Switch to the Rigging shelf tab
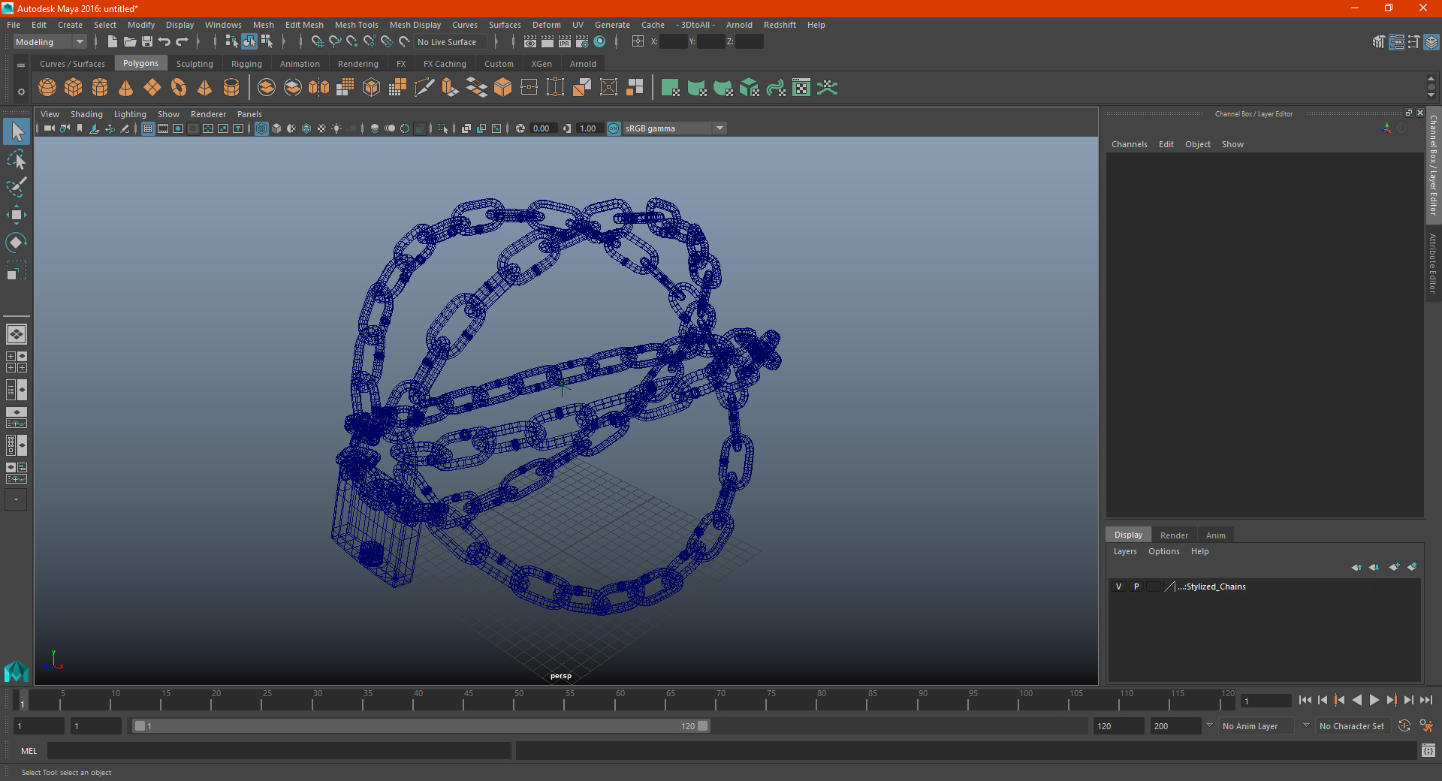1442x781 pixels. [246, 64]
